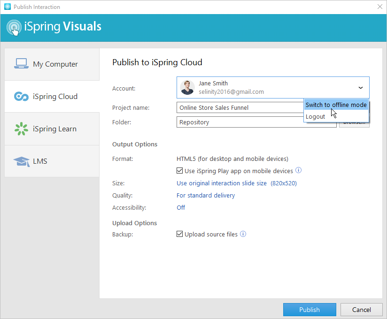Click the selinity2016@gmail.com account text
Screen dimensions: 387x319
click(x=231, y=91)
